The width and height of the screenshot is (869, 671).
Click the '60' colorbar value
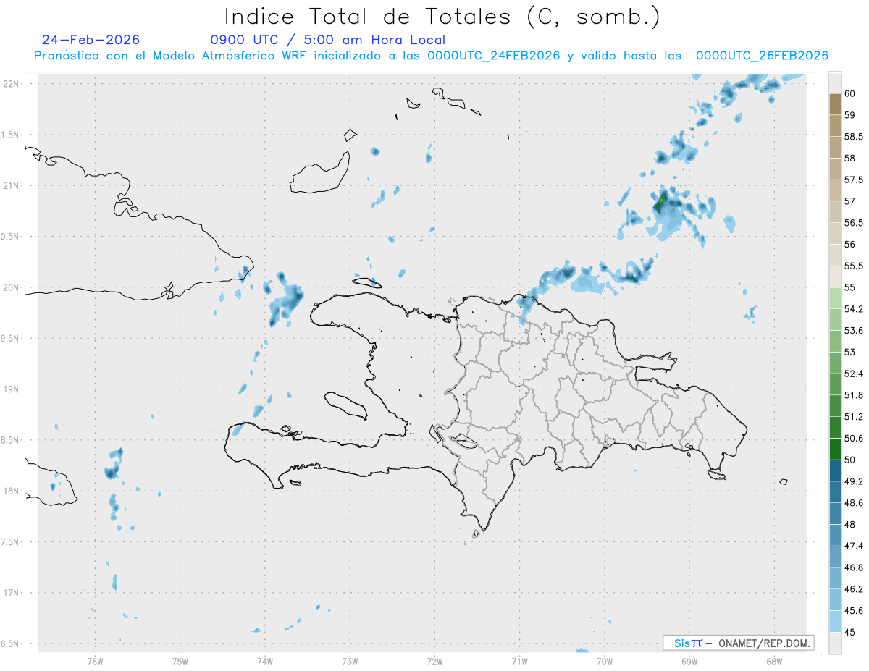click(850, 93)
